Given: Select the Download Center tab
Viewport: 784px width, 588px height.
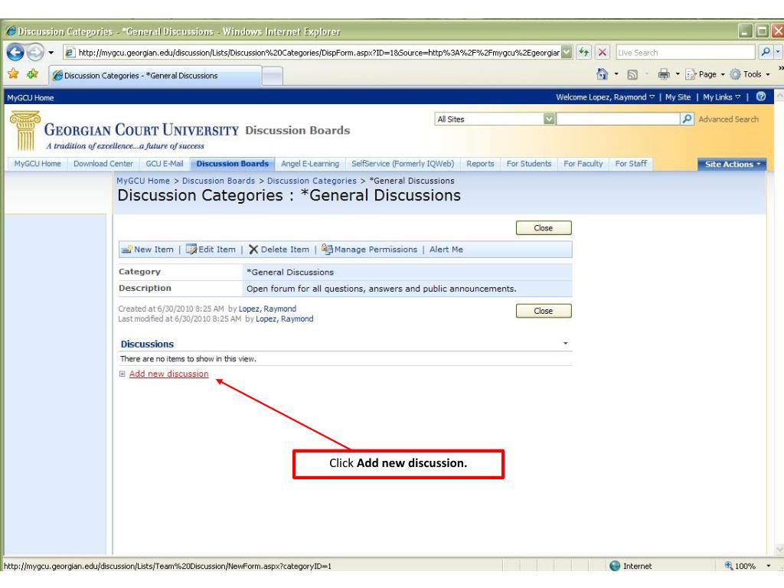Looking at the screenshot, I should (103, 164).
